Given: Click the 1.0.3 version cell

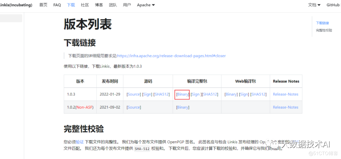Looking at the screenshot, I should pyautogui.click(x=80, y=94).
